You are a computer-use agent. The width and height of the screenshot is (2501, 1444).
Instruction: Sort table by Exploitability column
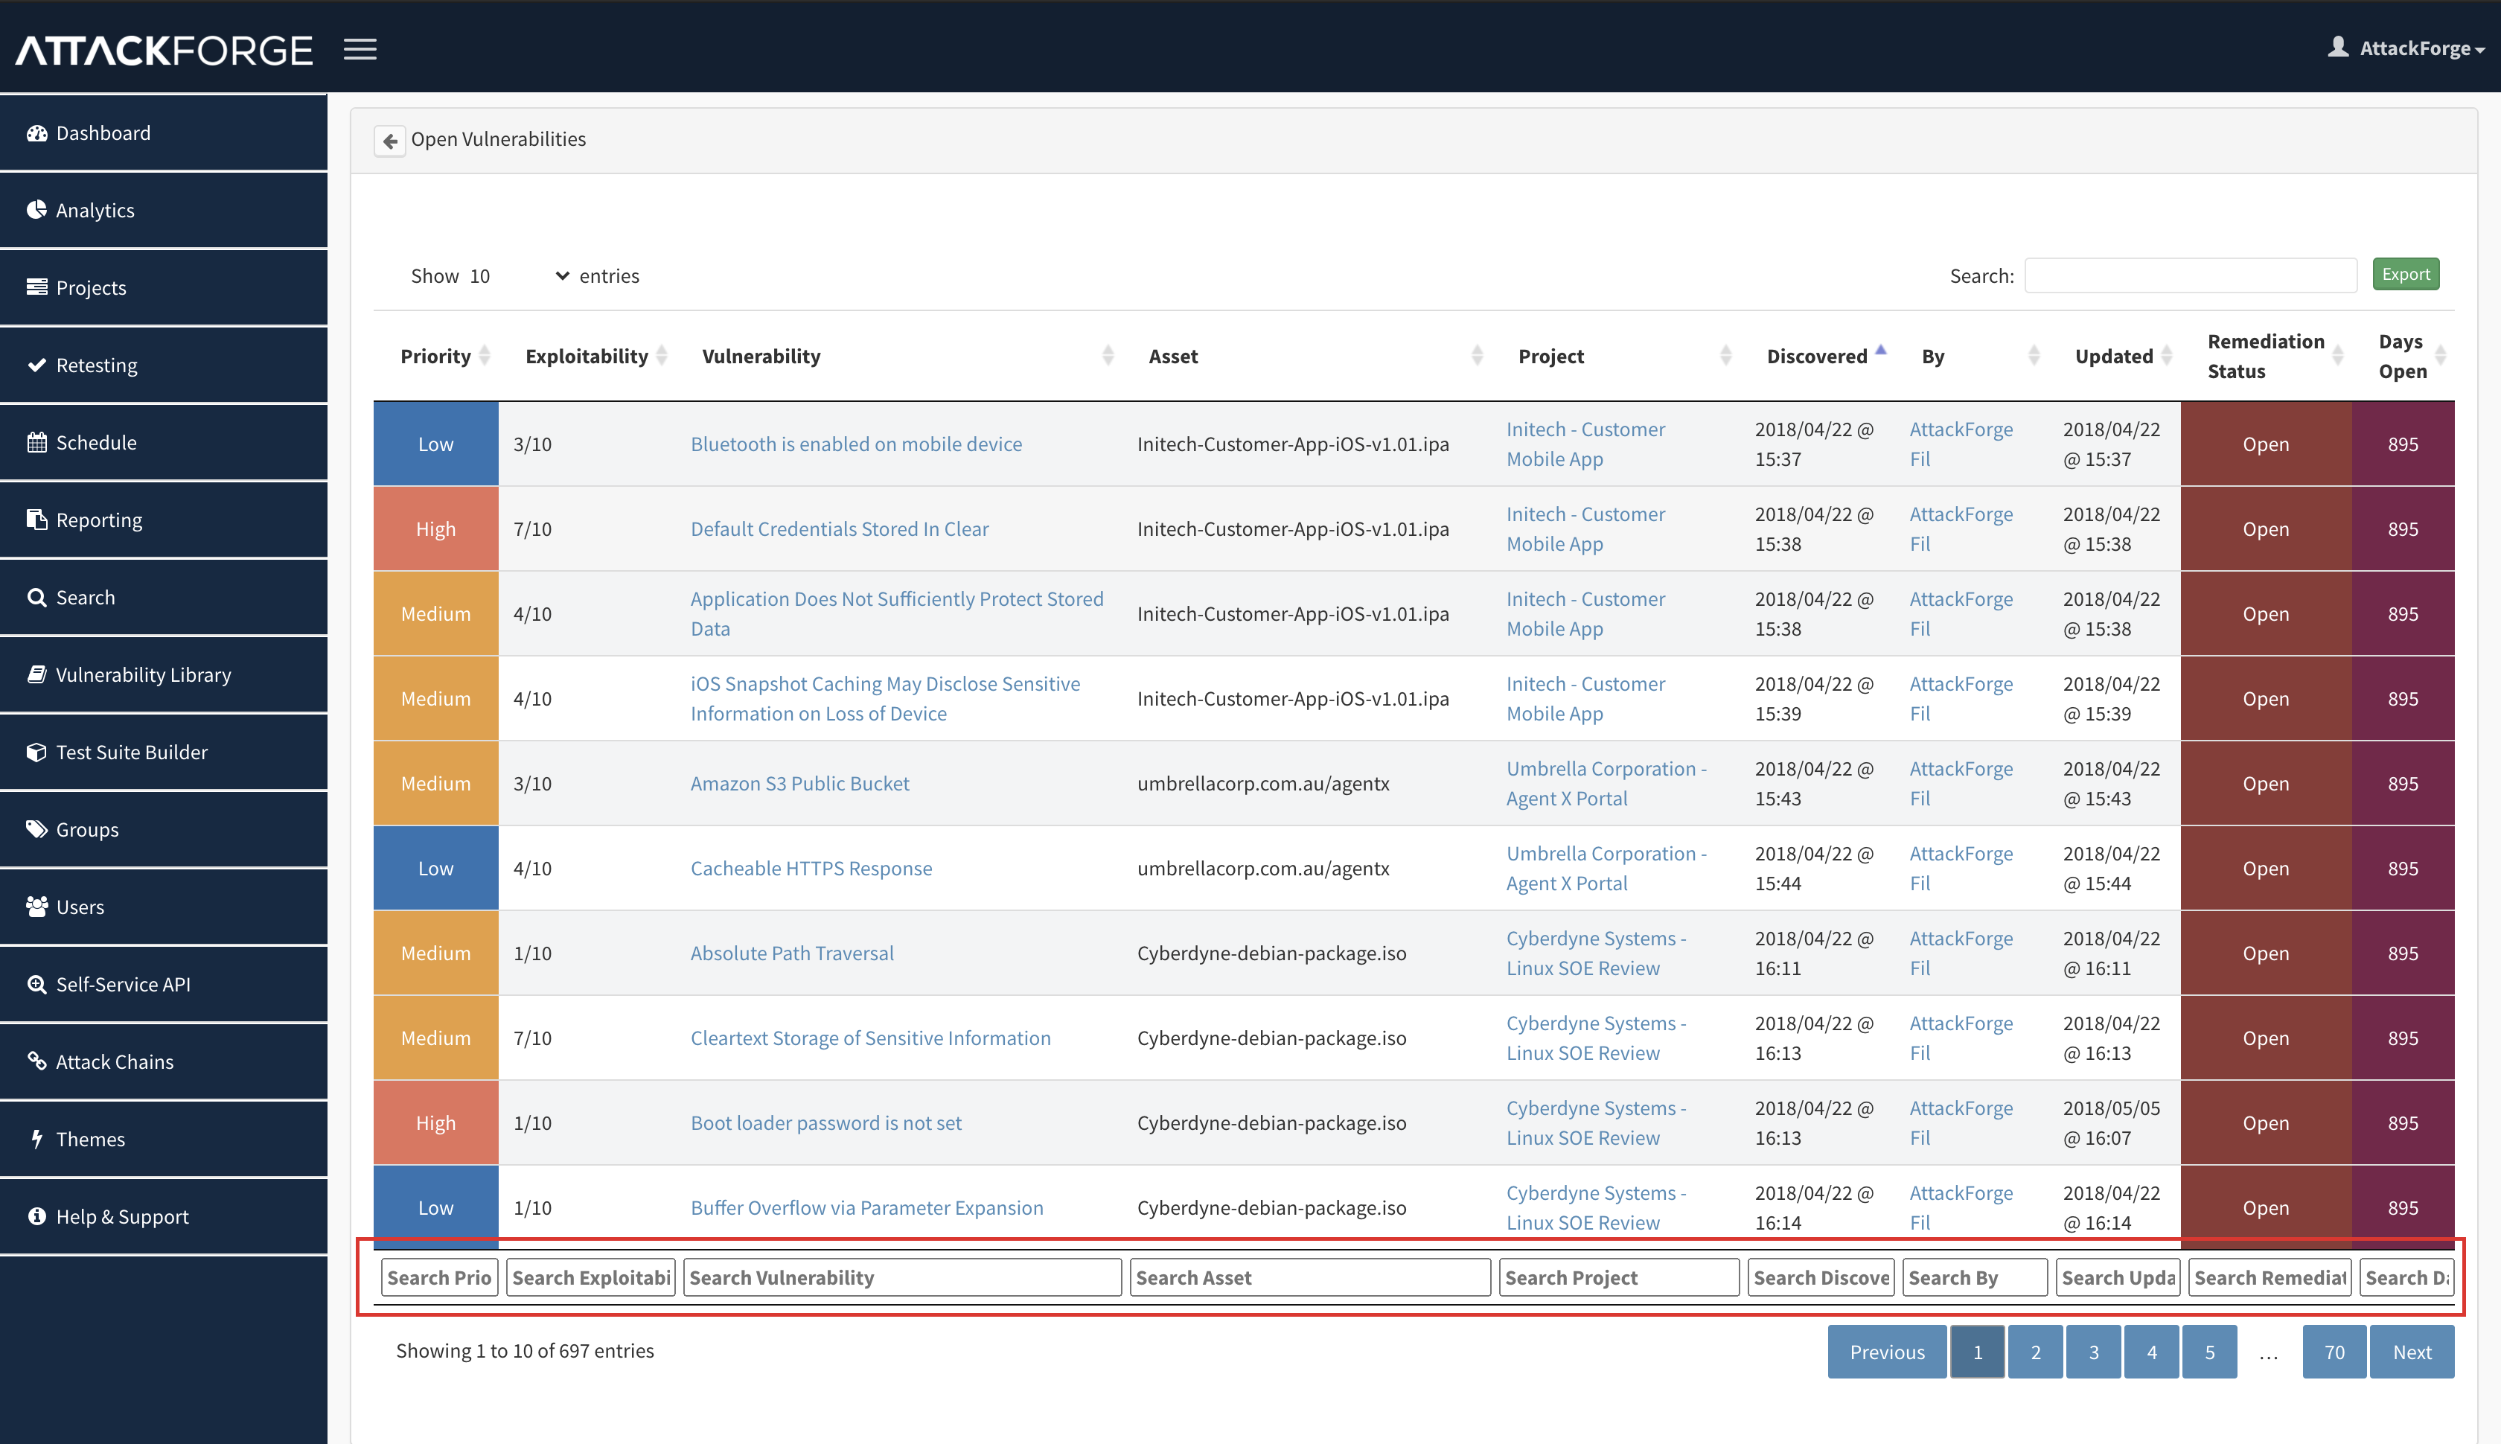596,356
